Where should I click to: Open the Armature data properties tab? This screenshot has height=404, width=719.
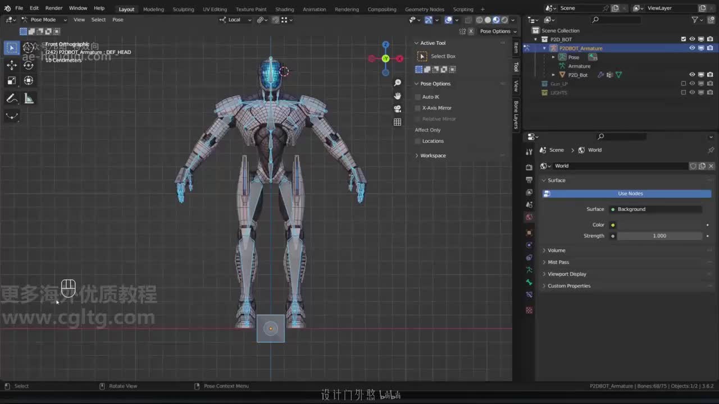529,270
